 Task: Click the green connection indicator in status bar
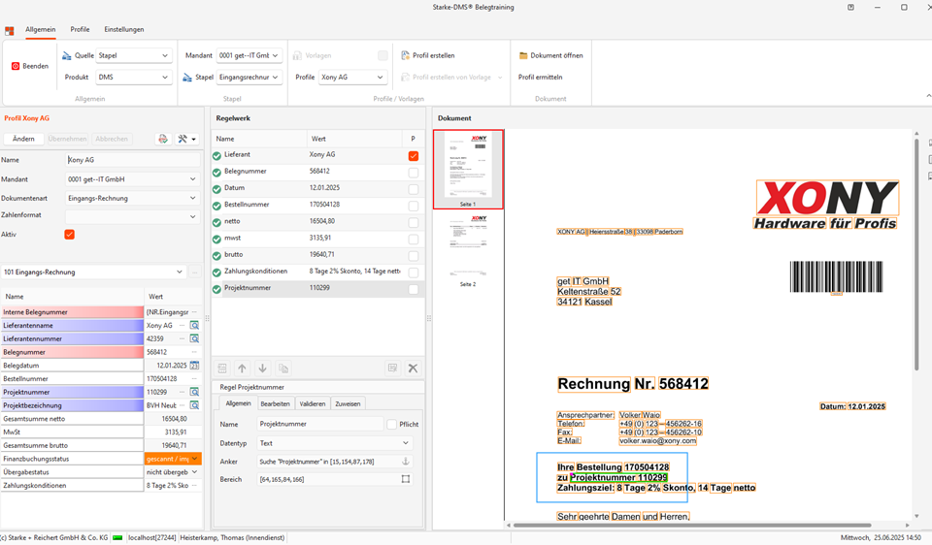[x=117, y=538]
